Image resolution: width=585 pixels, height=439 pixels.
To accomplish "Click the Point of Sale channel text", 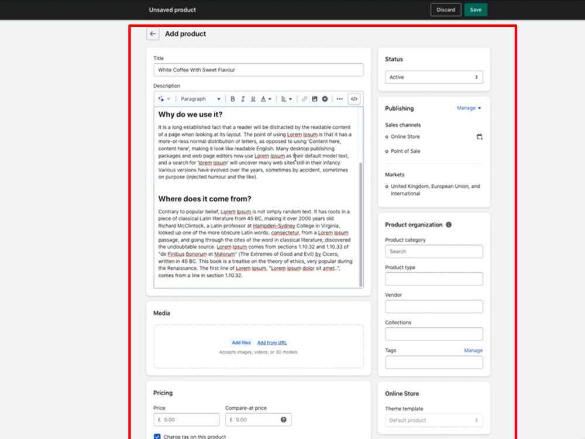I will (x=405, y=151).
